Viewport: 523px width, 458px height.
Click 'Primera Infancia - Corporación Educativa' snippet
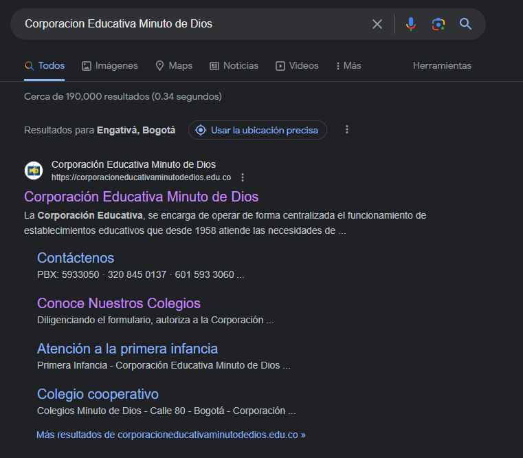164,366
